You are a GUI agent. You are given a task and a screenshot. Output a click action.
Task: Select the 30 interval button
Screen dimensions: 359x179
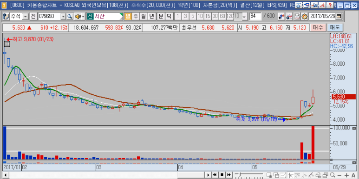tap(215, 16)
